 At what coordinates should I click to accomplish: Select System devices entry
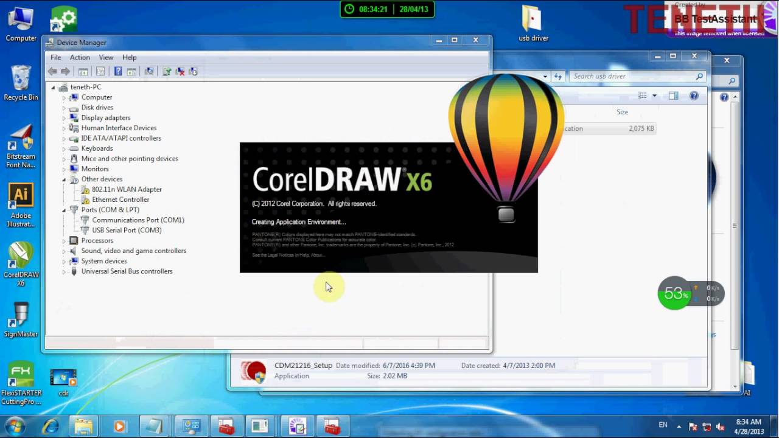[x=104, y=261]
